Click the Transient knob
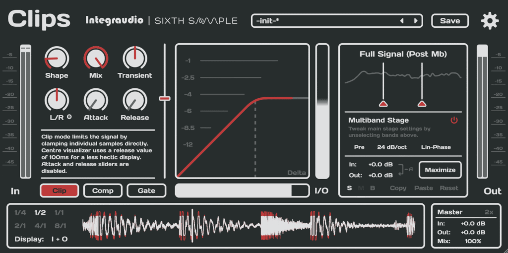This screenshot has width=508, height=253. click(x=134, y=59)
